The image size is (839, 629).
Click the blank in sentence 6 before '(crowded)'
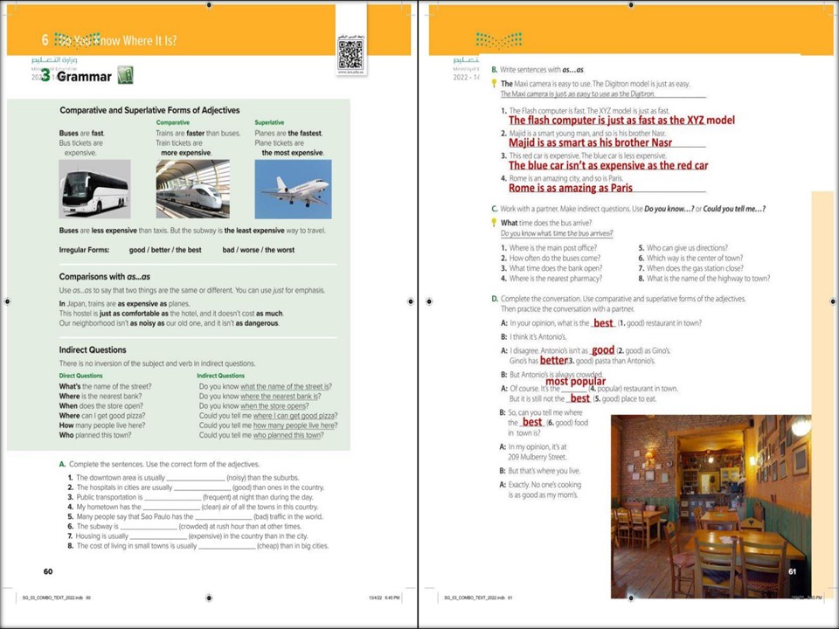147,527
